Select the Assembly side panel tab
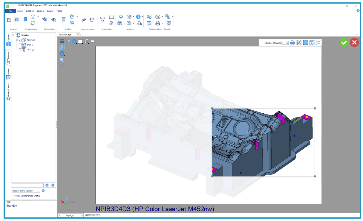The image size is (363, 221). pyautogui.click(x=8, y=57)
